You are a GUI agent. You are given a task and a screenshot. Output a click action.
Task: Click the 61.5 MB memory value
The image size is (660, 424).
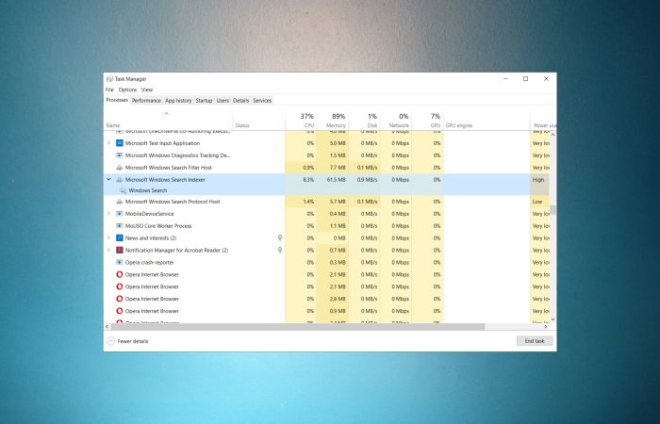(x=337, y=180)
